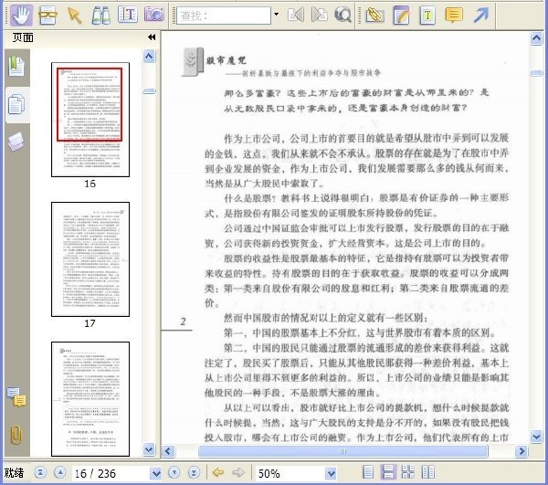
Task: Go to next page button
Action: tap(174, 473)
